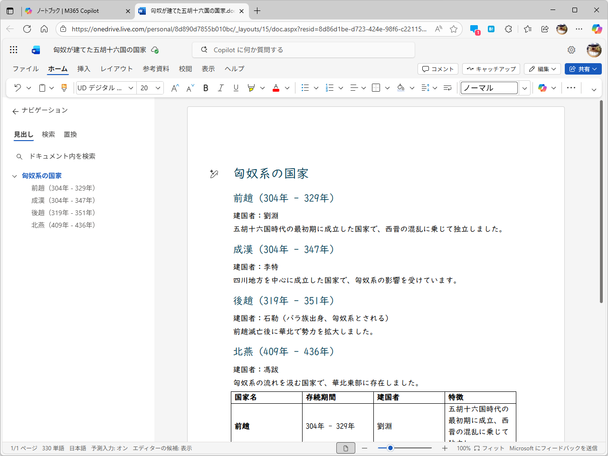Open the 挿入 ribbon tab
The image size is (608, 456).
pyautogui.click(x=84, y=69)
